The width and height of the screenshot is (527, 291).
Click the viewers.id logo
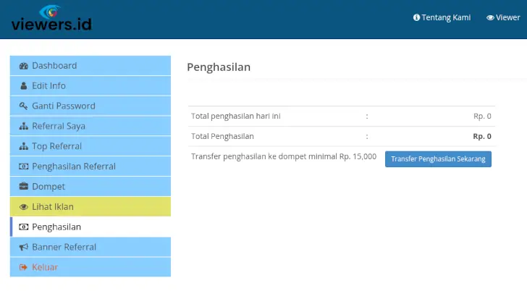51,18
